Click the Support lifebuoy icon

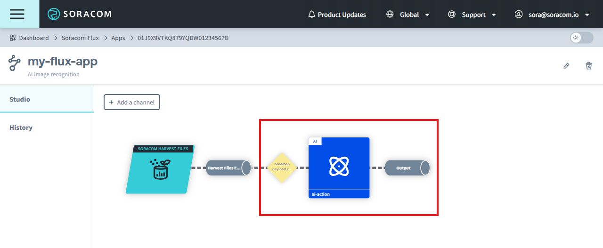[452, 15]
